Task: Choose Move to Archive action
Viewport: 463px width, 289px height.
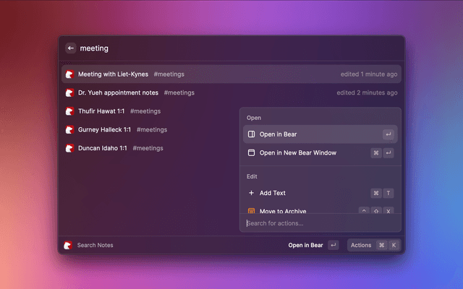Action: 283,211
